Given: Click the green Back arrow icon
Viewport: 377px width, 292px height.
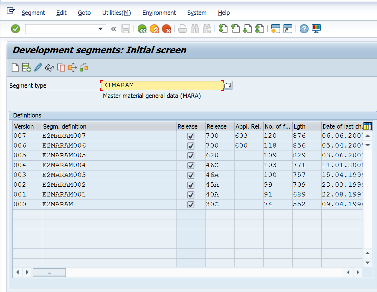Looking at the screenshot, I should pyautogui.click(x=142, y=29).
